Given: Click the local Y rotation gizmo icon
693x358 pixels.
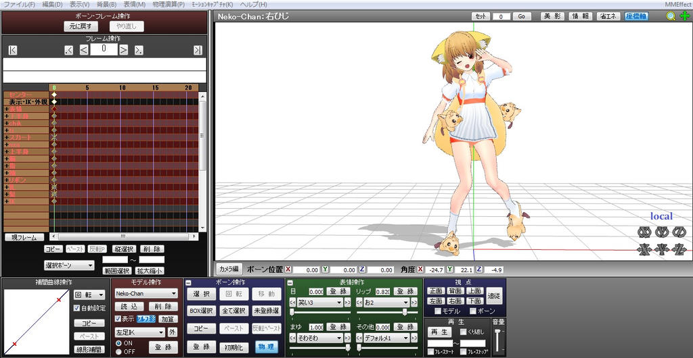Looking at the screenshot, I should [x=662, y=231].
